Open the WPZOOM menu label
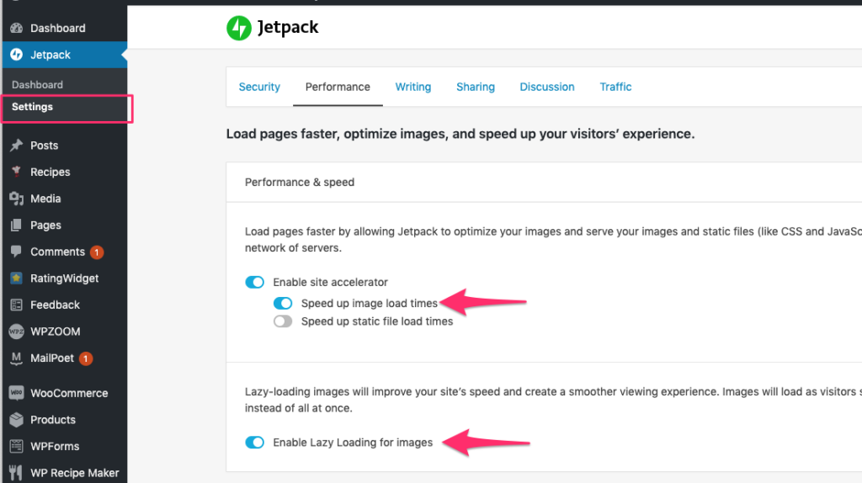This screenshot has height=483, width=862. point(56,332)
